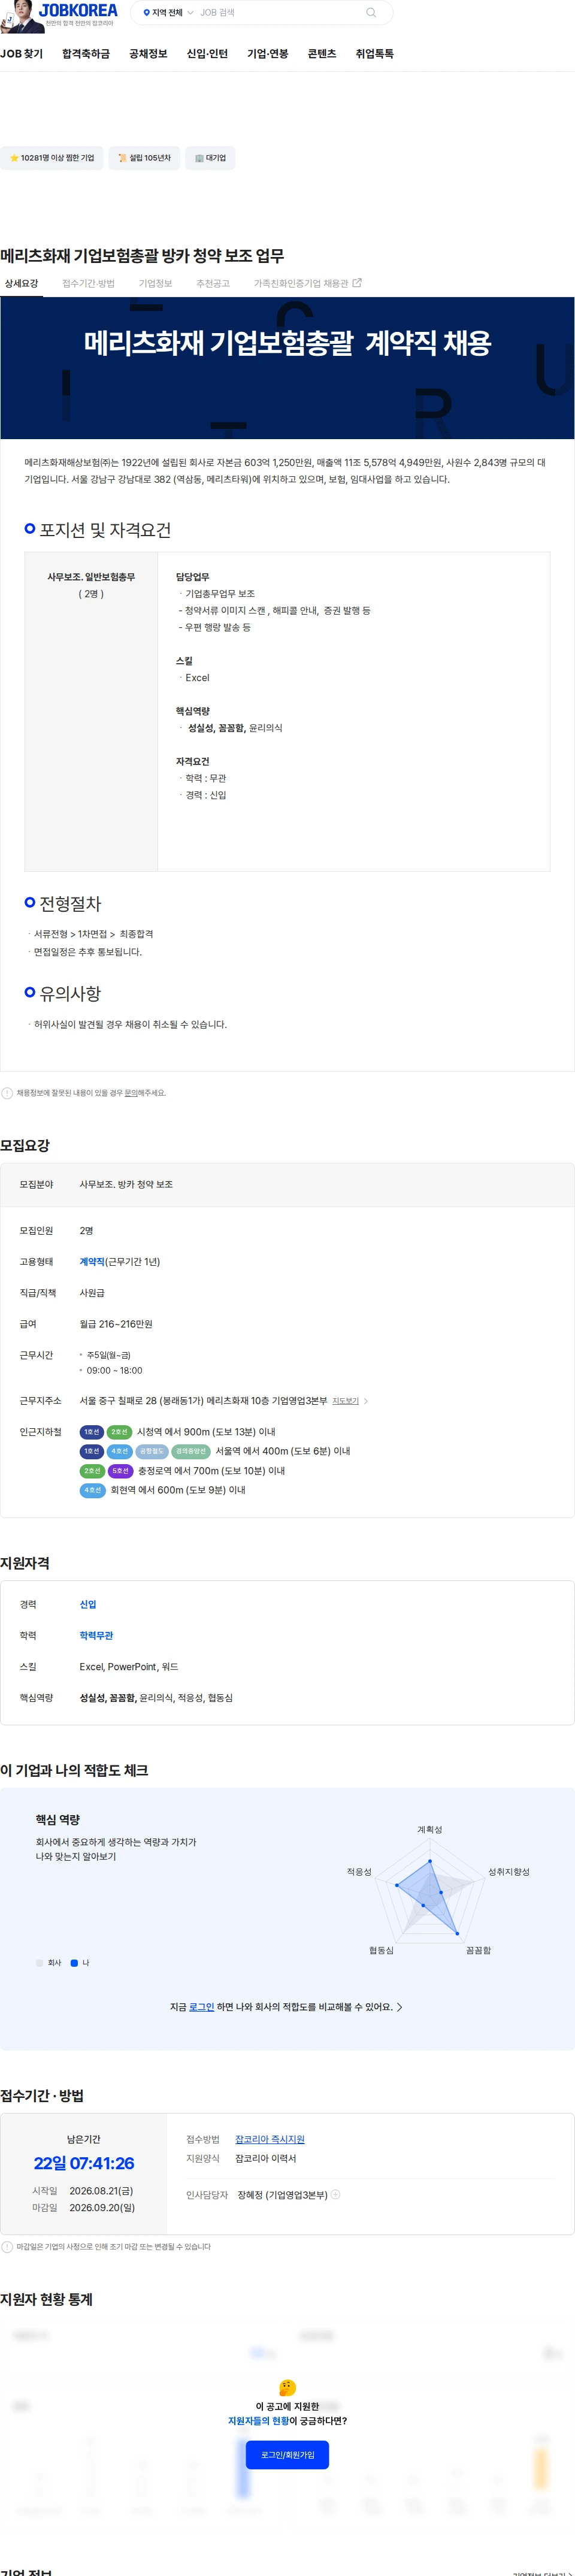Open the 콘텐츠 menu

pyautogui.click(x=322, y=54)
